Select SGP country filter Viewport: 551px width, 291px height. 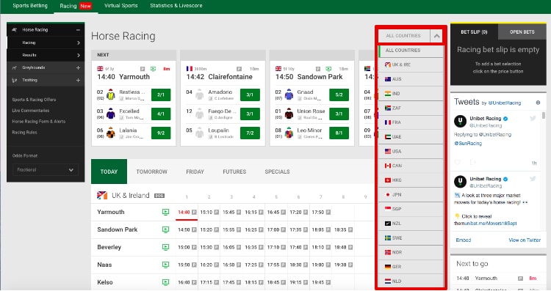[411, 209]
